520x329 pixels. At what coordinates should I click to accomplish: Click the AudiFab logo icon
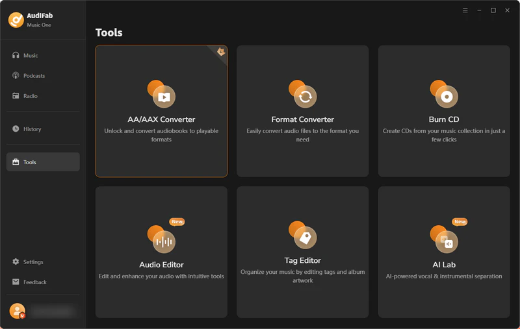click(16, 20)
